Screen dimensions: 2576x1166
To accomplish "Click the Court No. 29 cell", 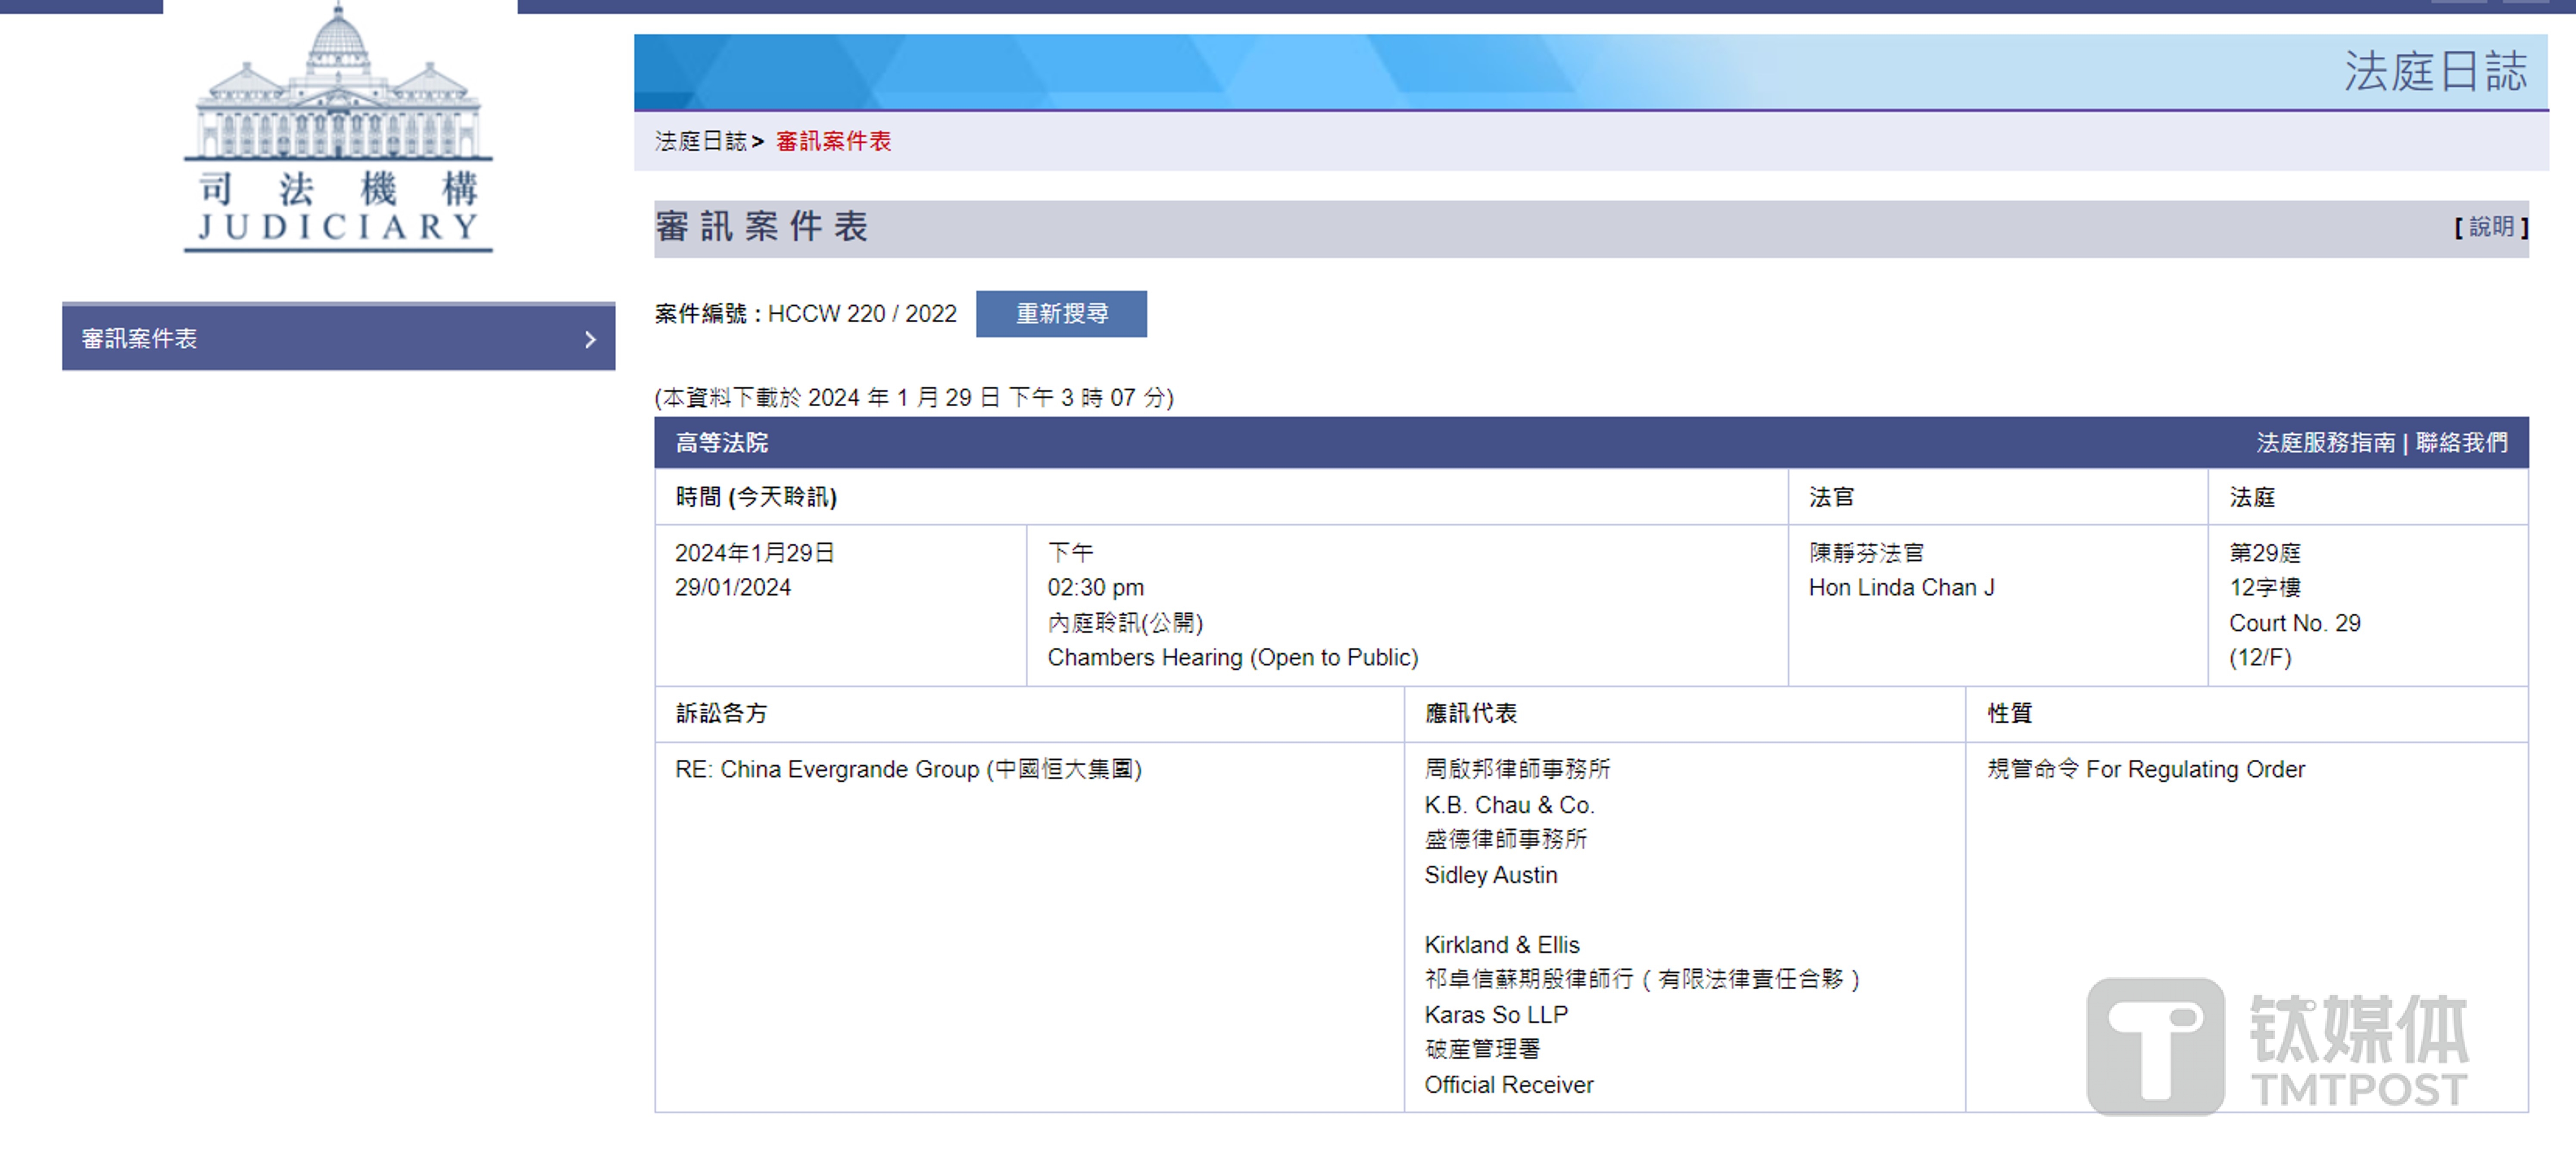I will click(x=2294, y=623).
